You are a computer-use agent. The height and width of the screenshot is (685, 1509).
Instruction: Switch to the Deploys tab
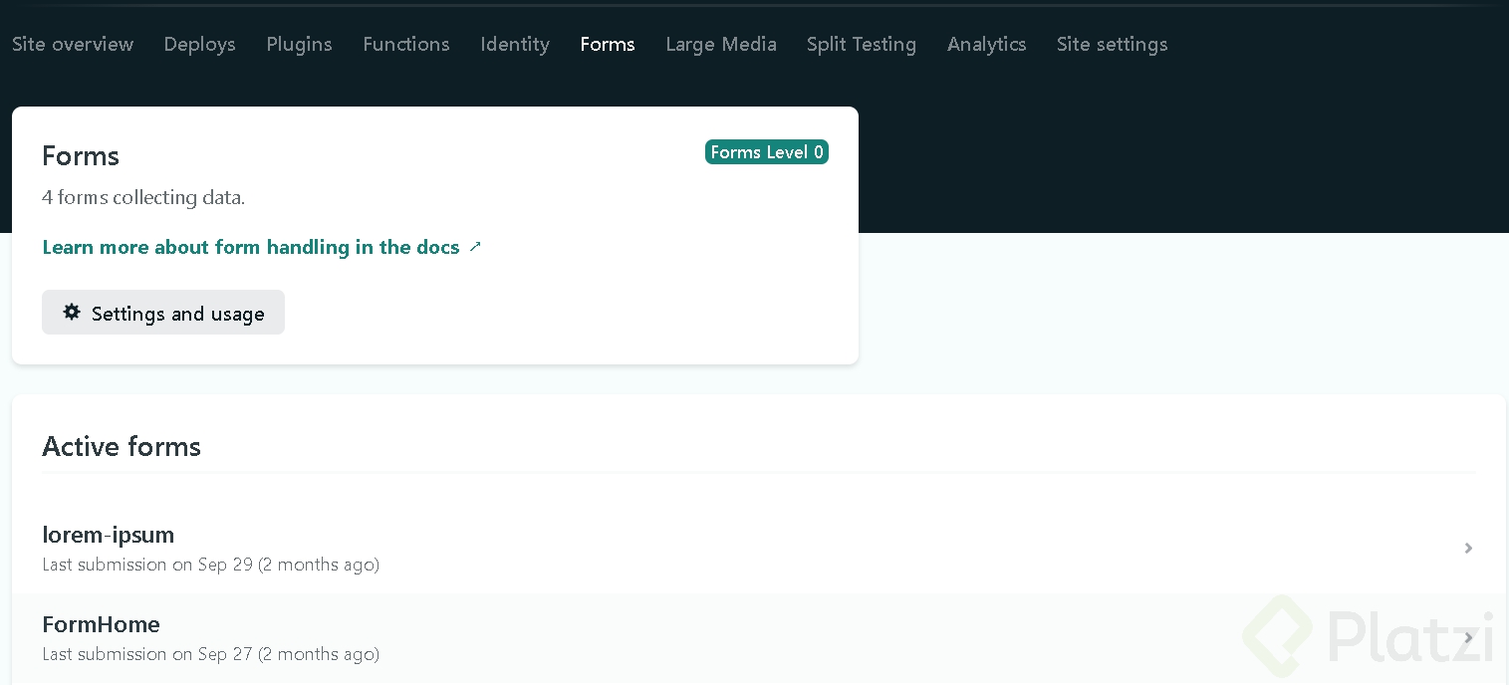click(x=199, y=44)
